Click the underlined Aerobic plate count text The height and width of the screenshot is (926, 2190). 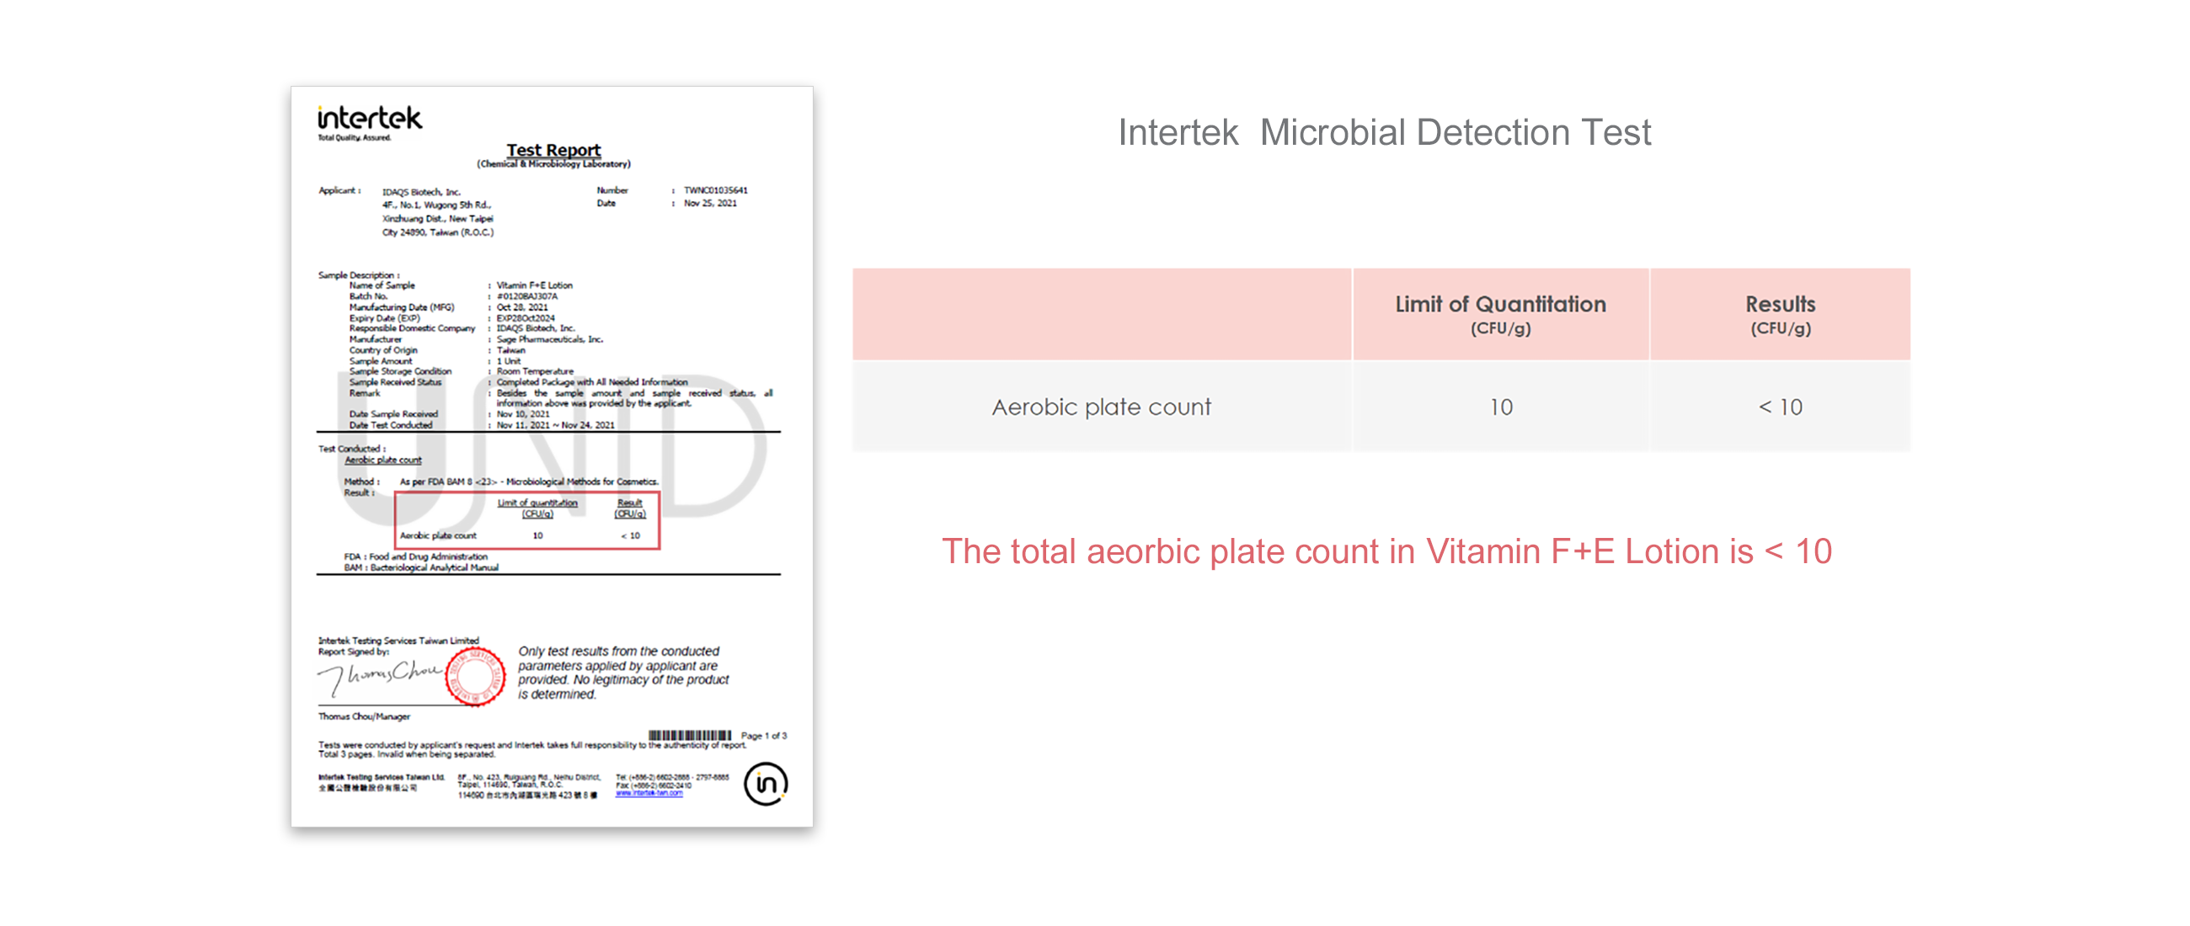point(382,460)
